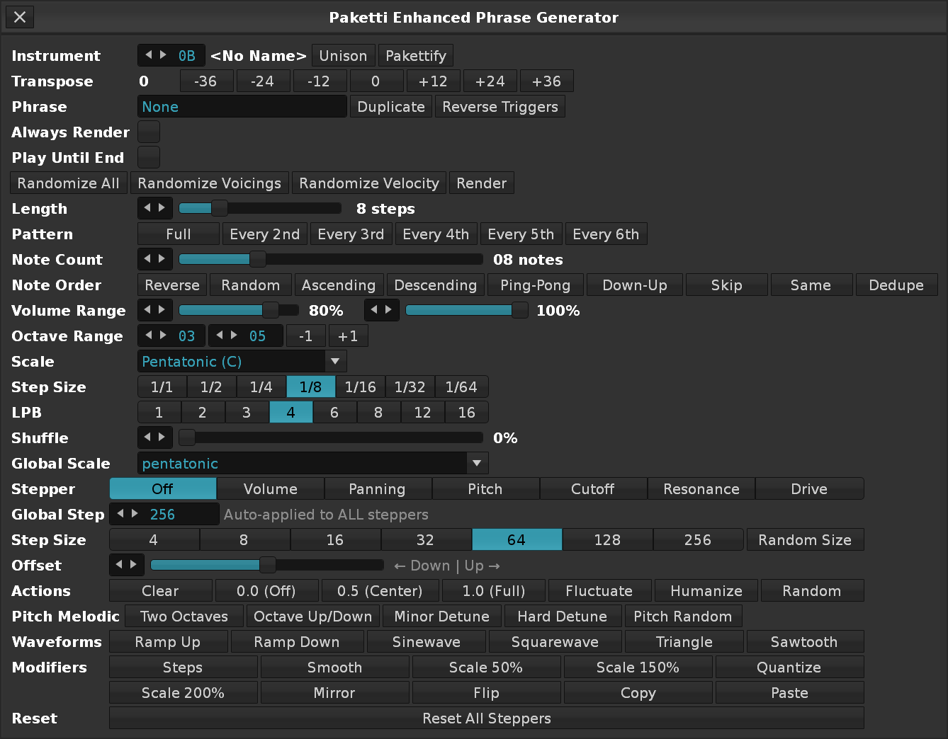Click Instrument number left arrow
Screen dimensions: 948x739
148,55
